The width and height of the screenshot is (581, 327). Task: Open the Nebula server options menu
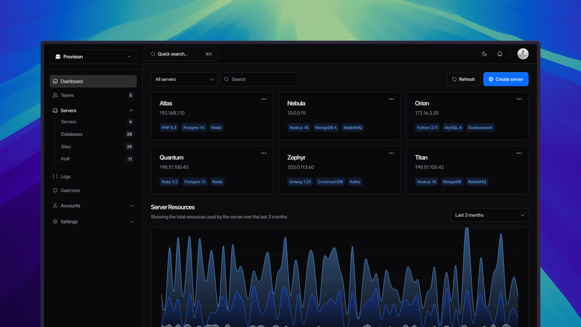pos(391,99)
